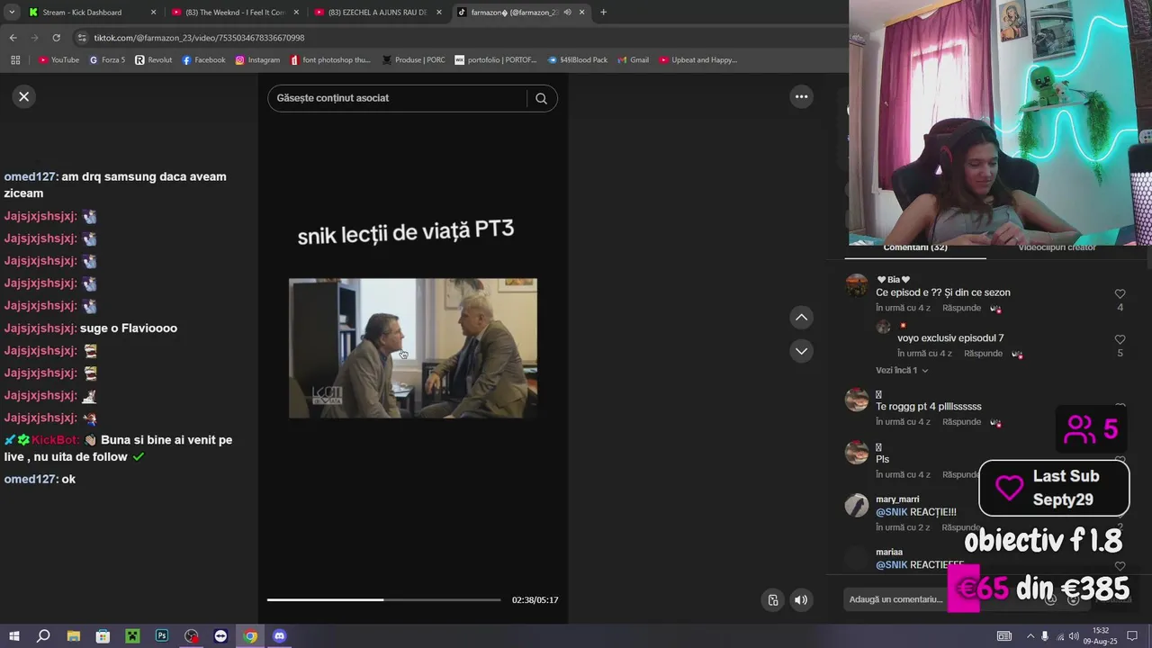Switch to the Comentarii (32) tab
This screenshot has height=648, width=1152.
click(x=915, y=247)
